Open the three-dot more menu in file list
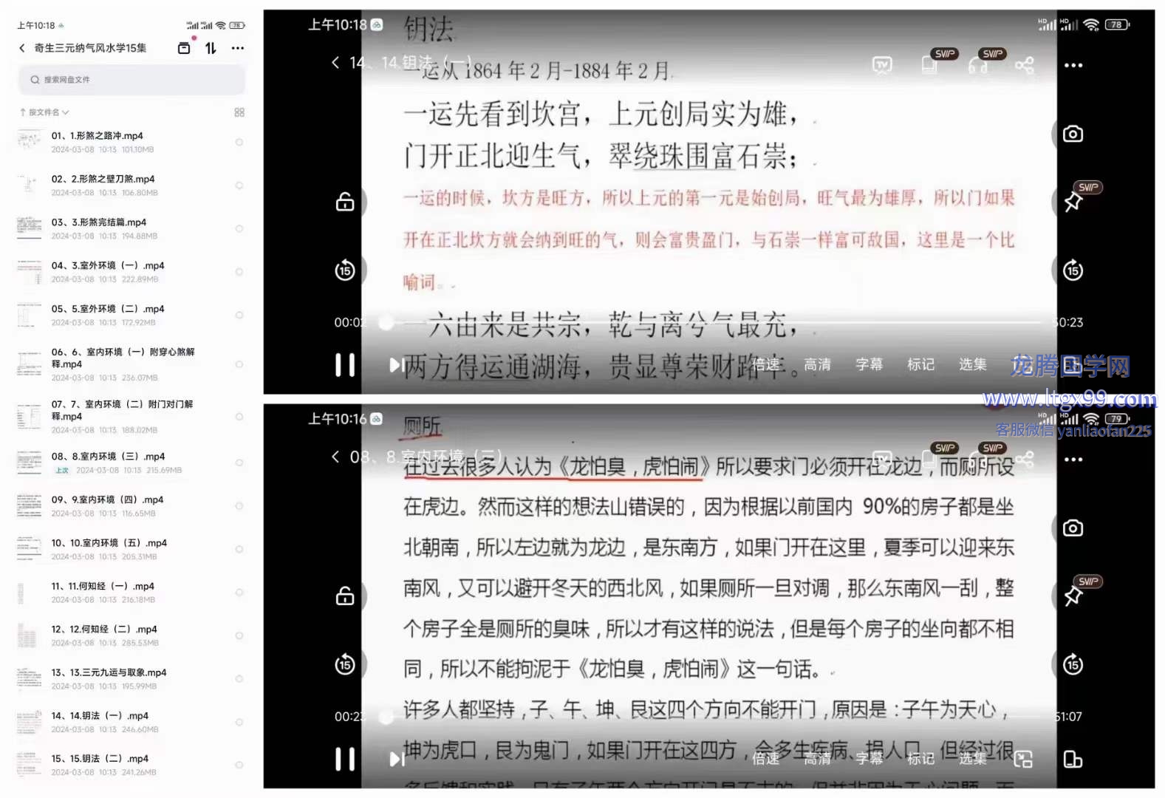 (x=237, y=48)
